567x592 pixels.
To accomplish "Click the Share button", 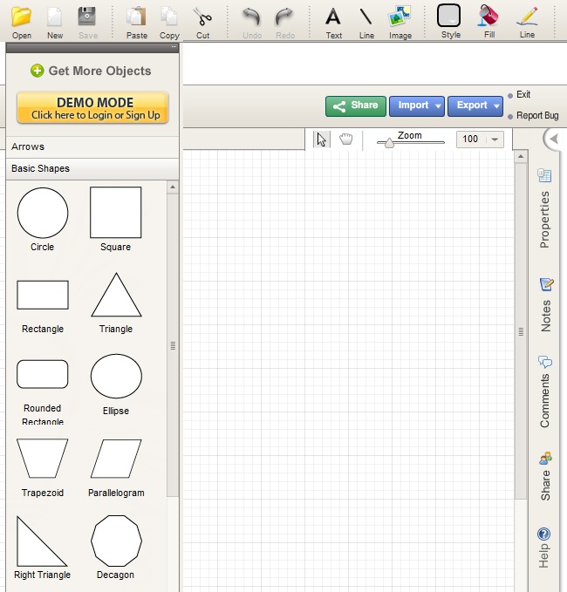I will pos(355,105).
